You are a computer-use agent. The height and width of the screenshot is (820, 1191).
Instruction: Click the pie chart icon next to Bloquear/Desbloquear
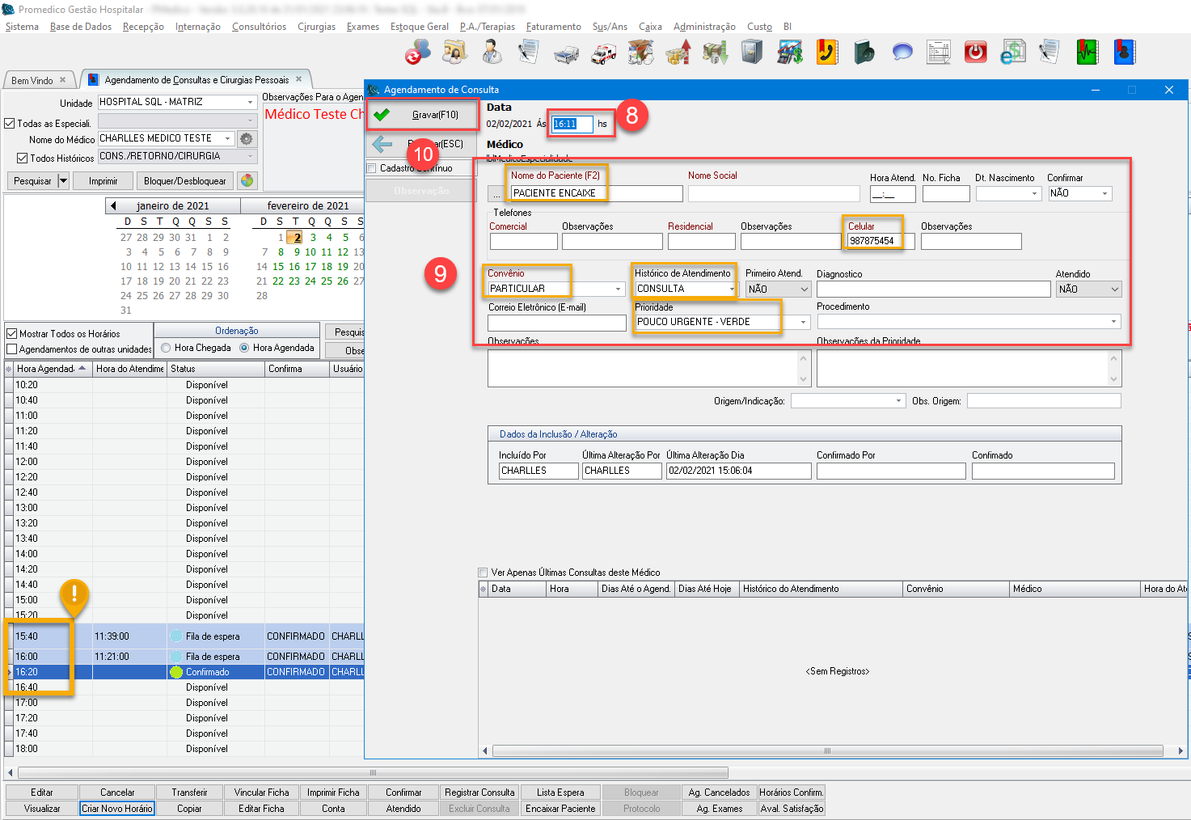247,180
